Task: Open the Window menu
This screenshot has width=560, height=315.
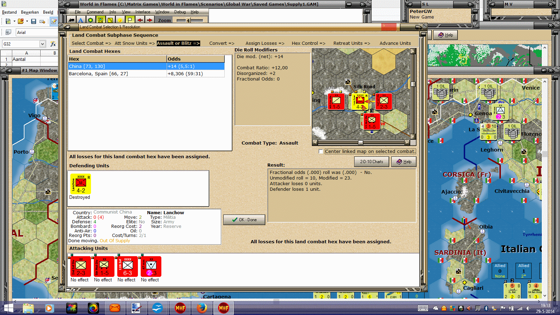Action: coord(162,12)
